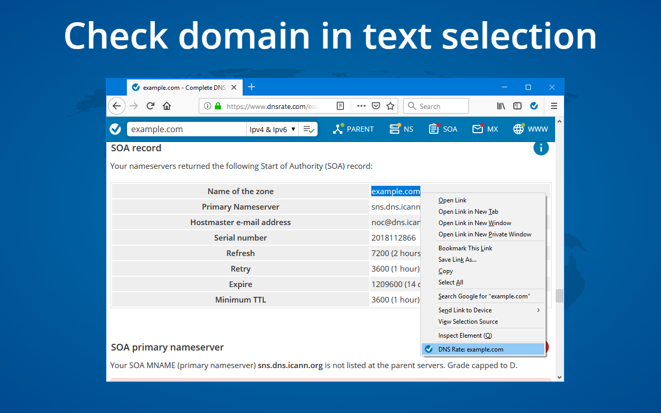Open the SOA record info icon

(541, 148)
